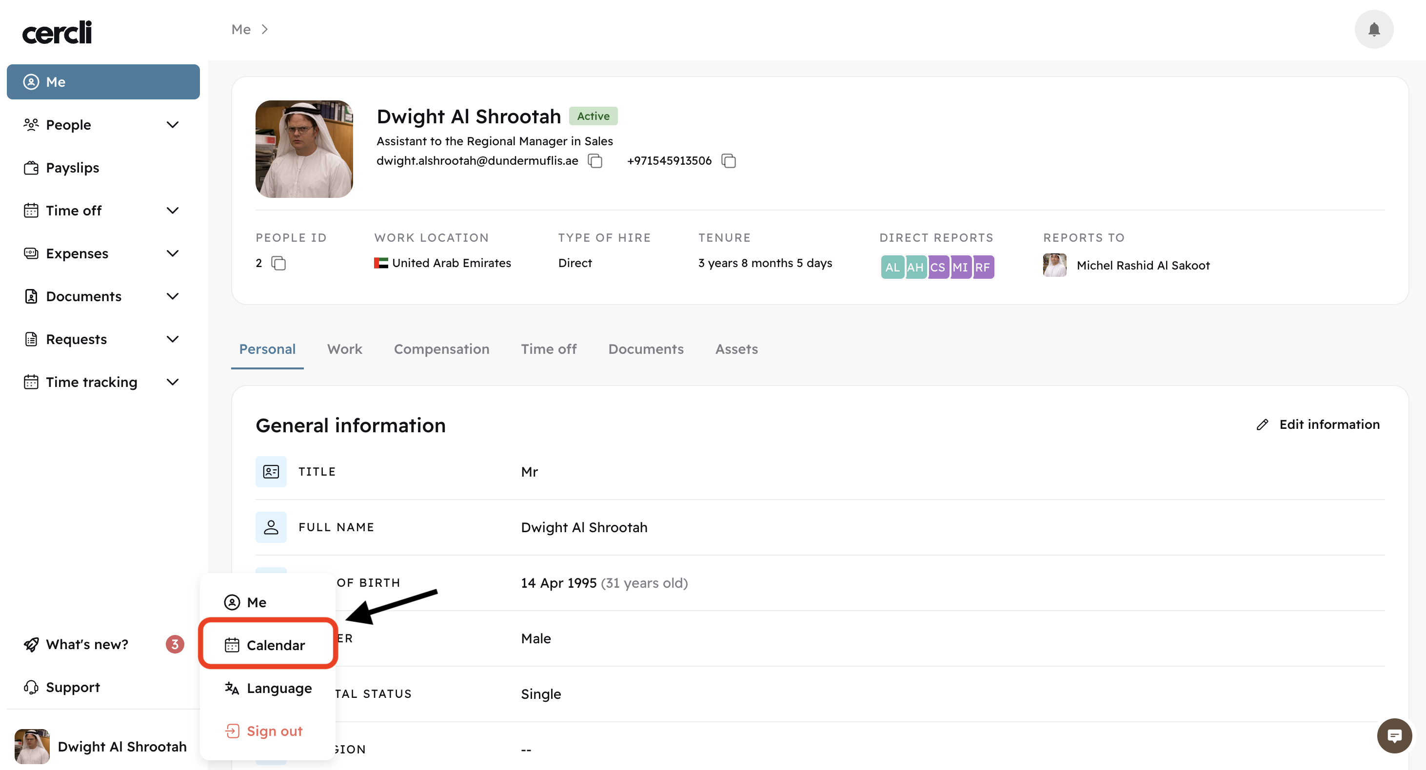1426x770 pixels.
Task: Open direct report MI avatar
Action: tap(960, 267)
